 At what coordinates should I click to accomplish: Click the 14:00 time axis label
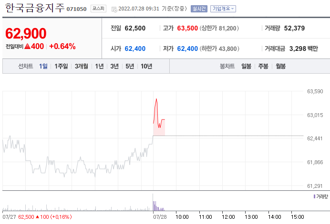click(x=274, y=217)
